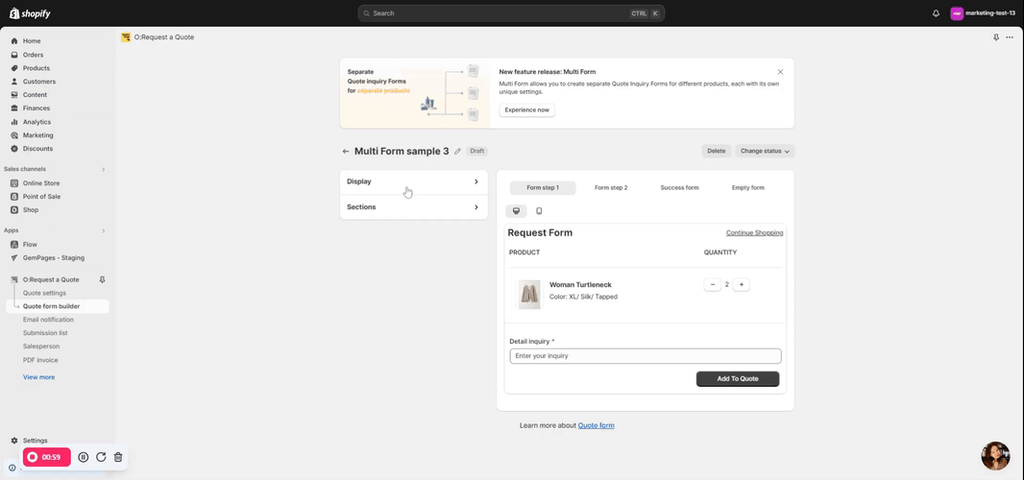Click the notification bell icon
The image size is (1024, 480).
click(936, 13)
